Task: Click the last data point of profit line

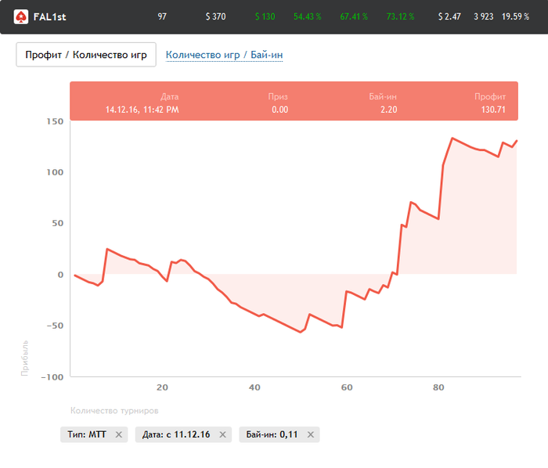Action: tap(517, 141)
